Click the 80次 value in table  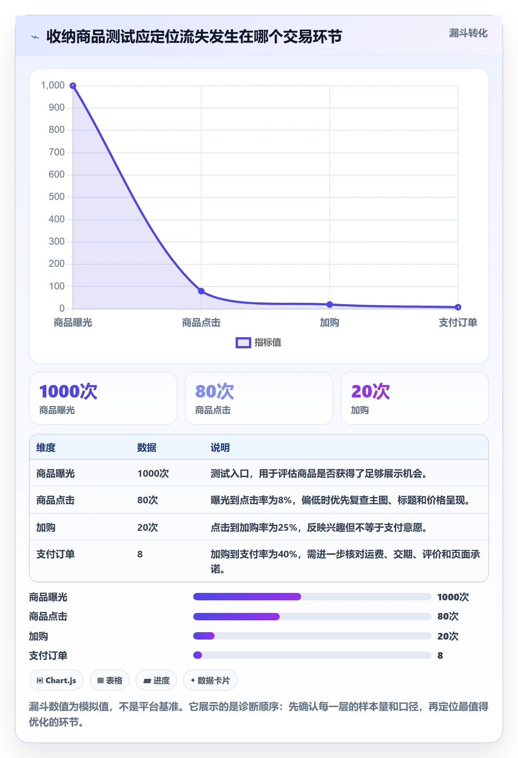148,500
